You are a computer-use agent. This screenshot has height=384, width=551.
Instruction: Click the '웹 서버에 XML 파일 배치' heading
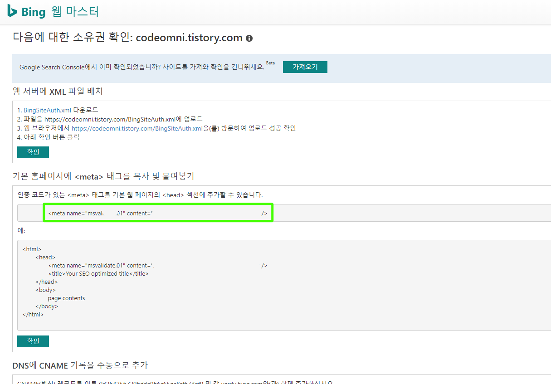58,91
